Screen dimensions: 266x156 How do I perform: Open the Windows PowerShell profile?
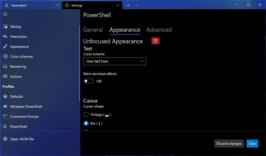26,106
